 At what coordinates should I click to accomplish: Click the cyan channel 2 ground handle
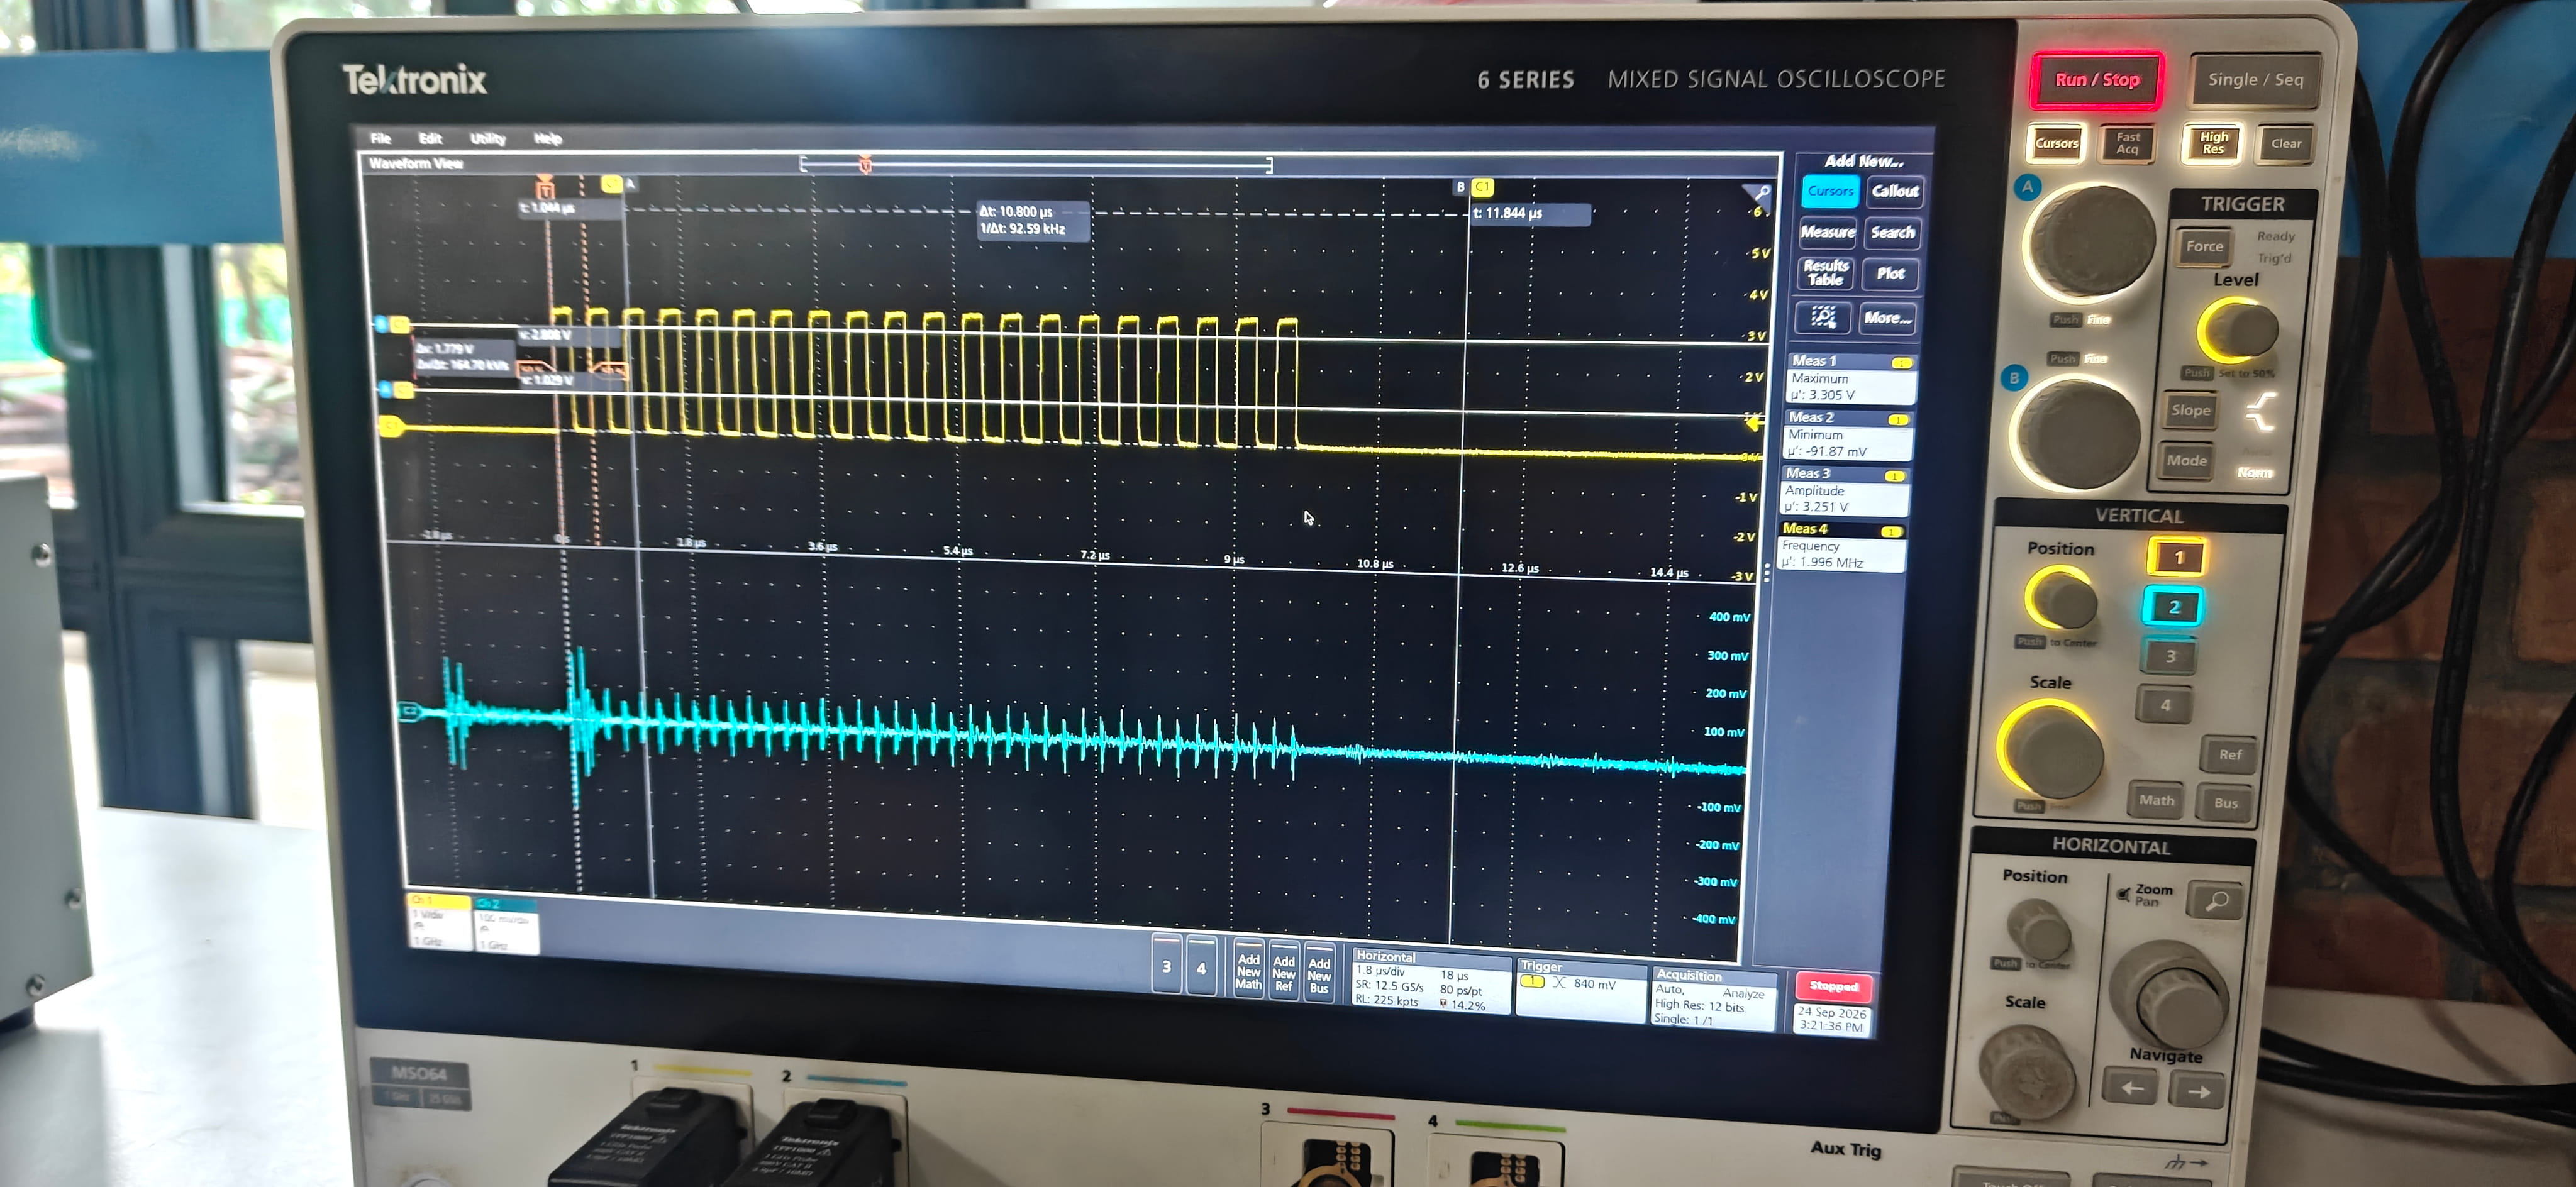[x=408, y=711]
